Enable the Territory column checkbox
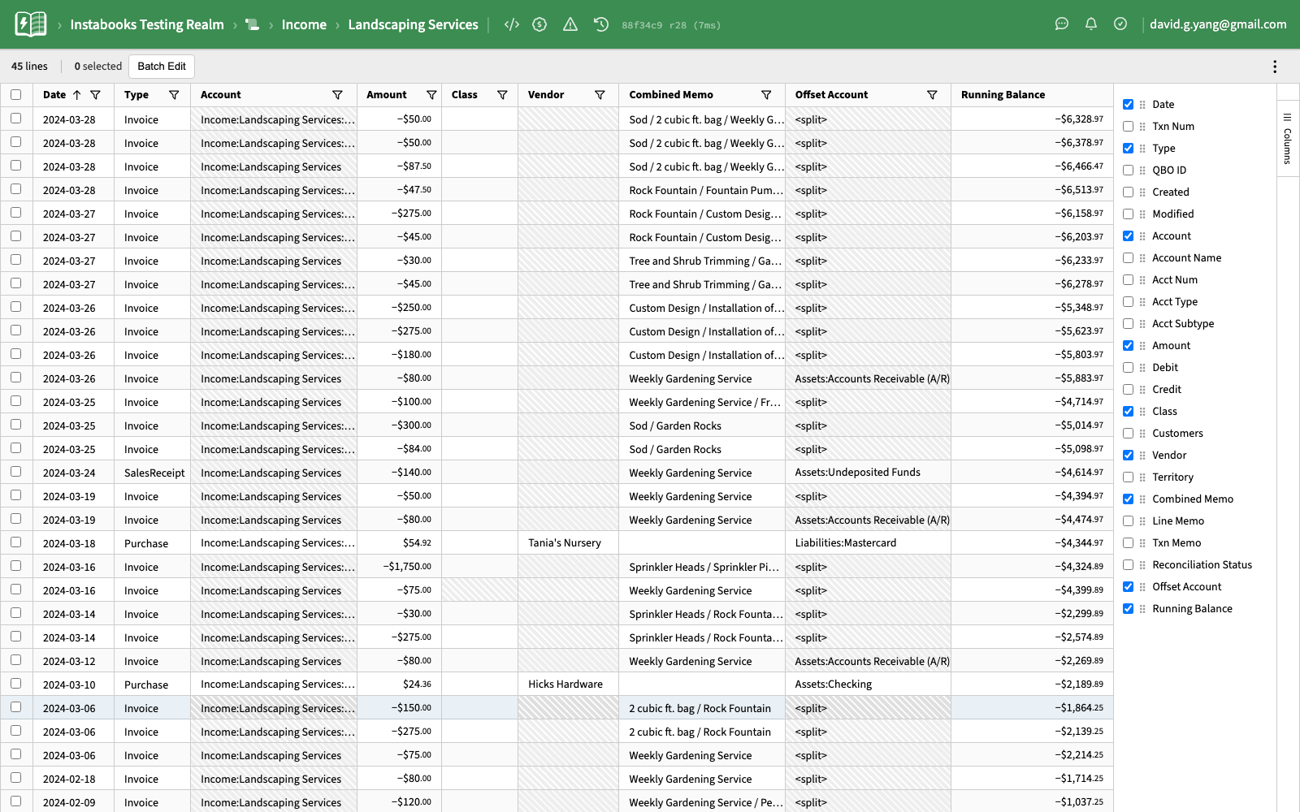Screen dimensions: 1300x812 click(x=1128, y=477)
